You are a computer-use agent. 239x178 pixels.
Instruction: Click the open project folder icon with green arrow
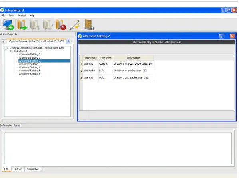22,24
